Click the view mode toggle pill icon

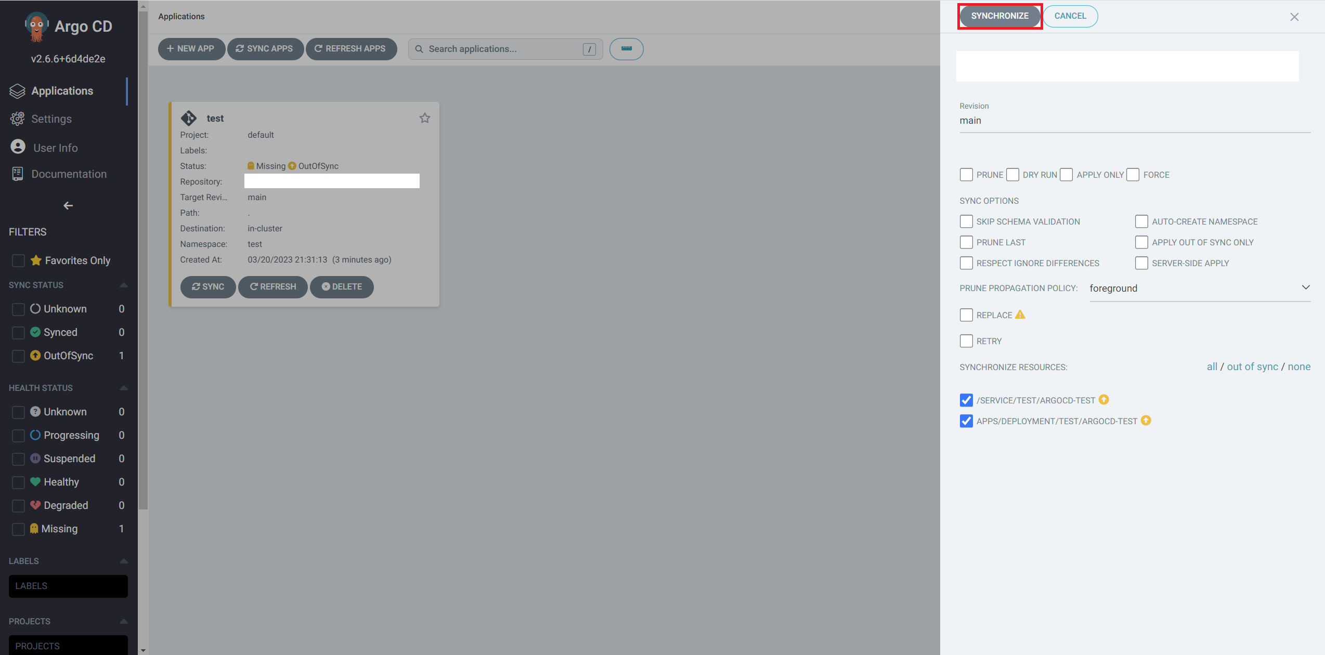click(626, 49)
